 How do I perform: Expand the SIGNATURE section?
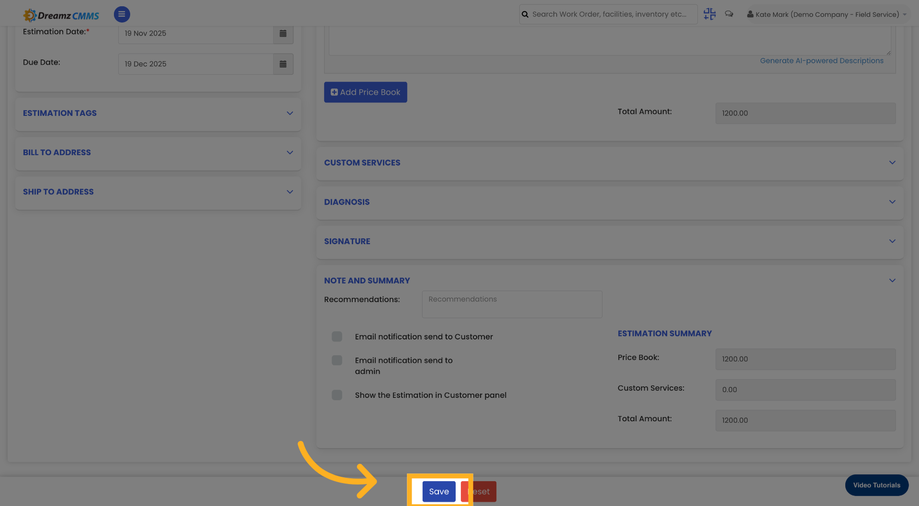pos(892,241)
